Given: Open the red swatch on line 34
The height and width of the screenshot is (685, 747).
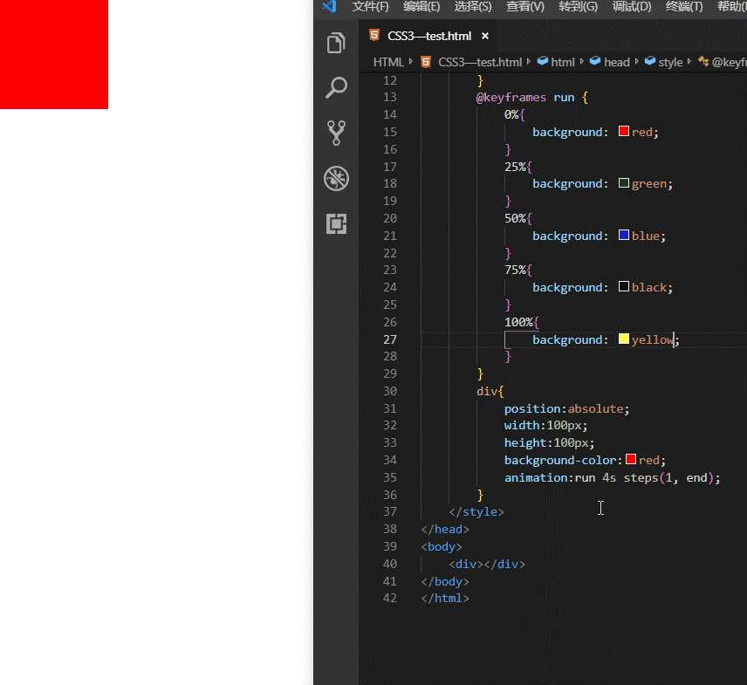Looking at the screenshot, I should click(x=630, y=459).
